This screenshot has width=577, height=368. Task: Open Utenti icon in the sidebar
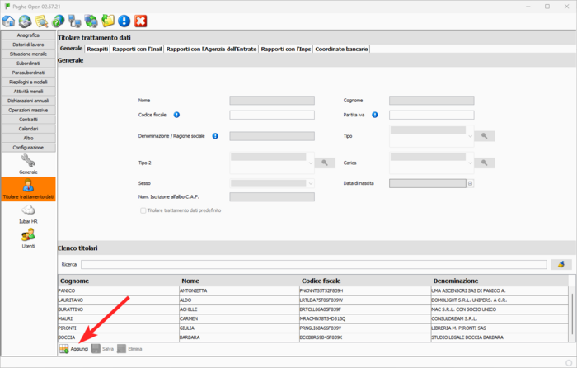[28, 238]
